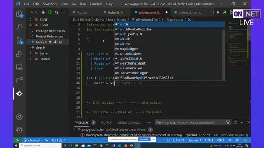The width and height of the screenshot is (264, 148).
Task: Switch to the Instructions.md tab
Action: 190,12
